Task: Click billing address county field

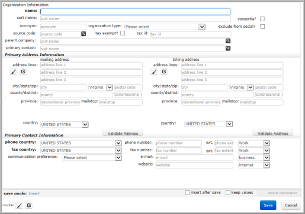Action: pos(217,95)
